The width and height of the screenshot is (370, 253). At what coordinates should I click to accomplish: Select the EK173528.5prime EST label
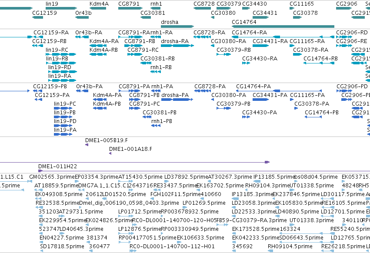pos(256,229)
